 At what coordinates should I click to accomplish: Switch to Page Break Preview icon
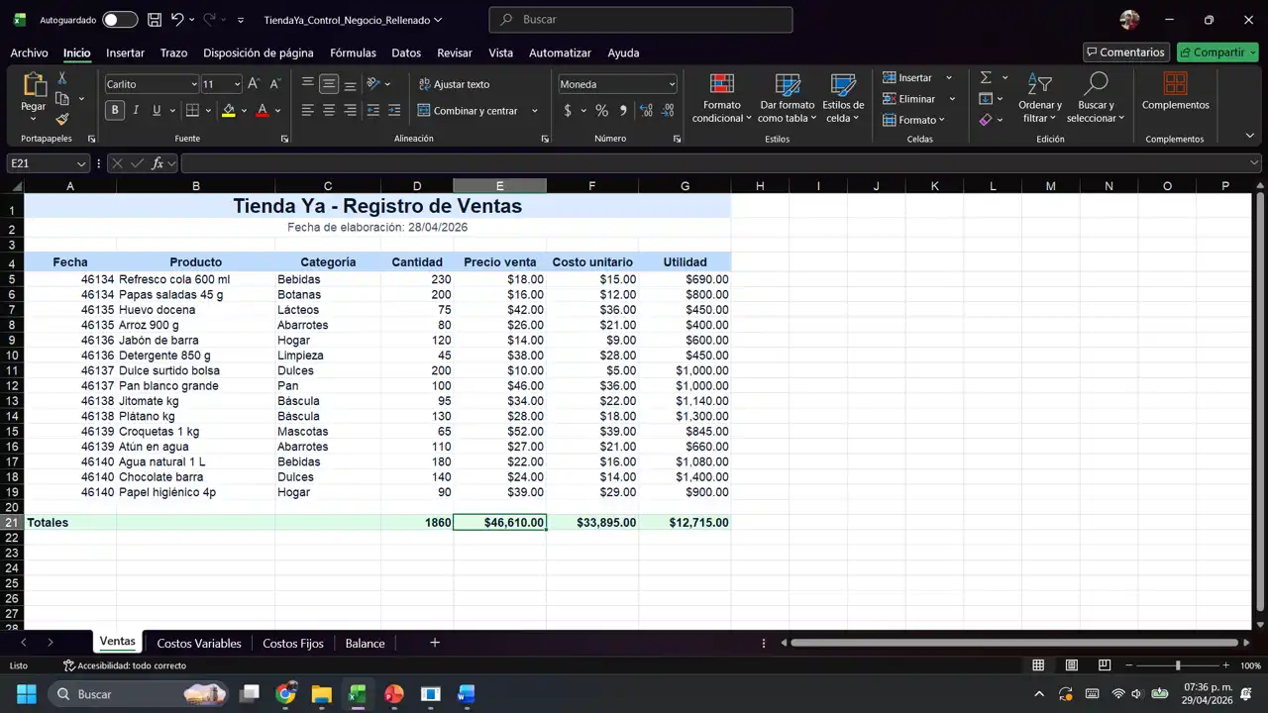pyautogui.click(x=1105, y=665)
